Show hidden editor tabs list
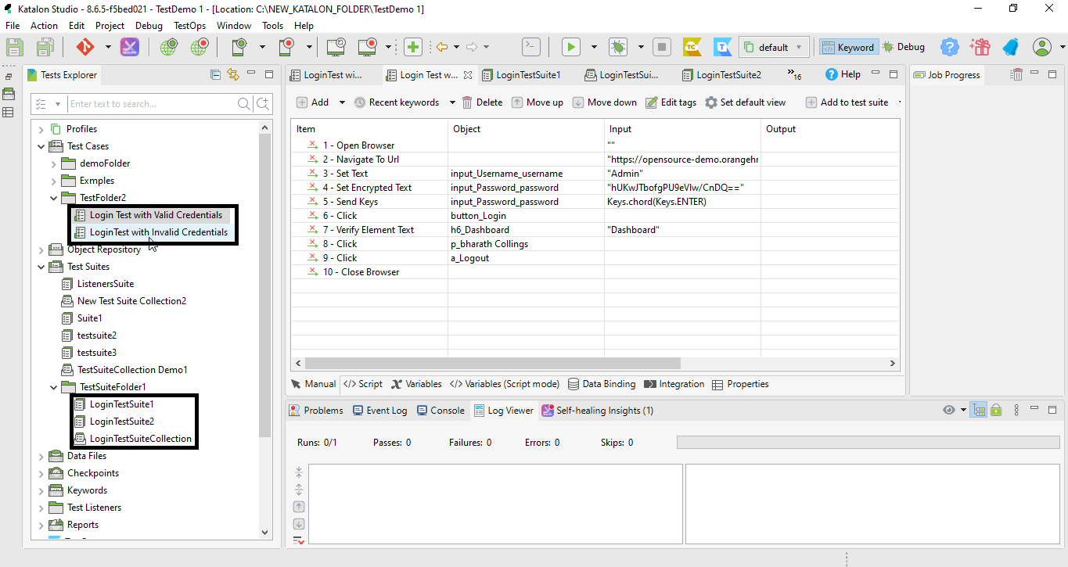 click(795, 75)
